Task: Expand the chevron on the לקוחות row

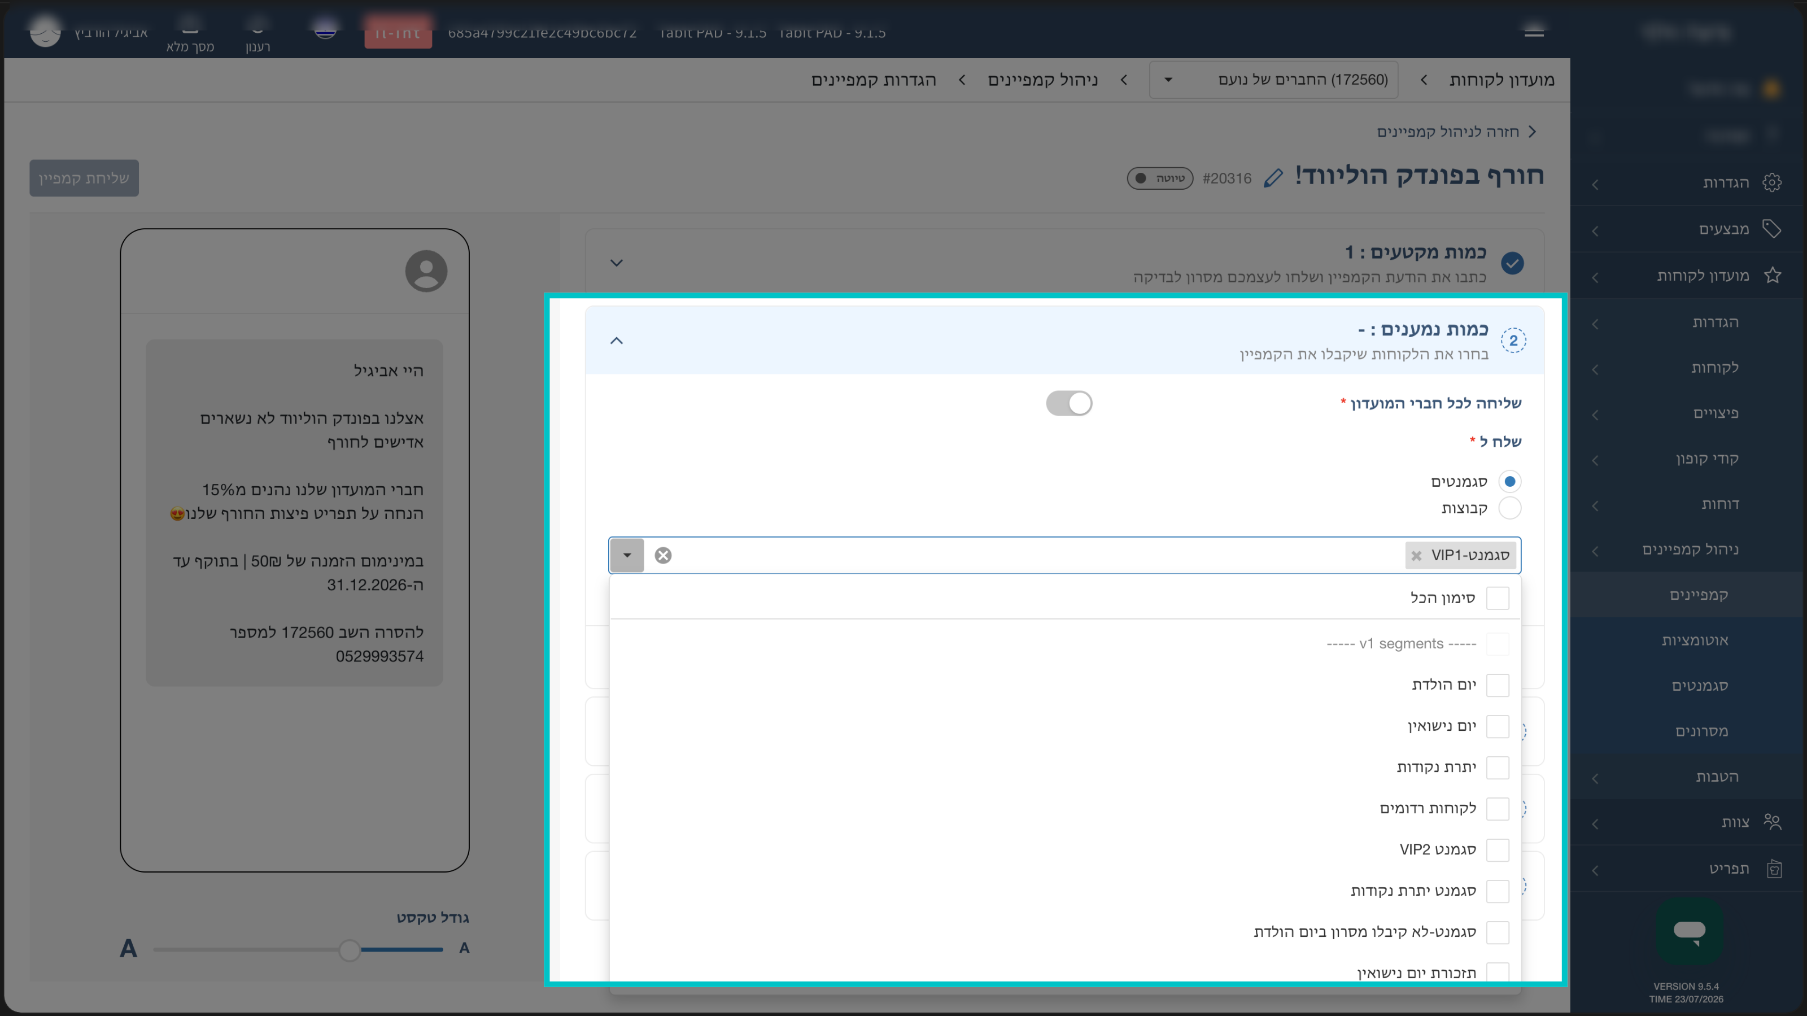Action: [x=1595, y=369]
